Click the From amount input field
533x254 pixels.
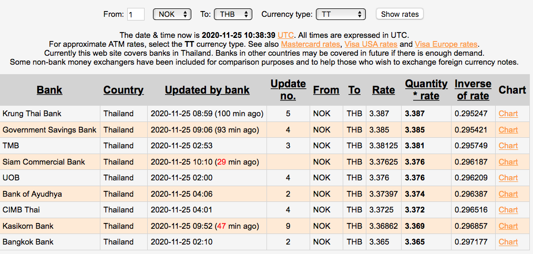(x=136, y=14)
